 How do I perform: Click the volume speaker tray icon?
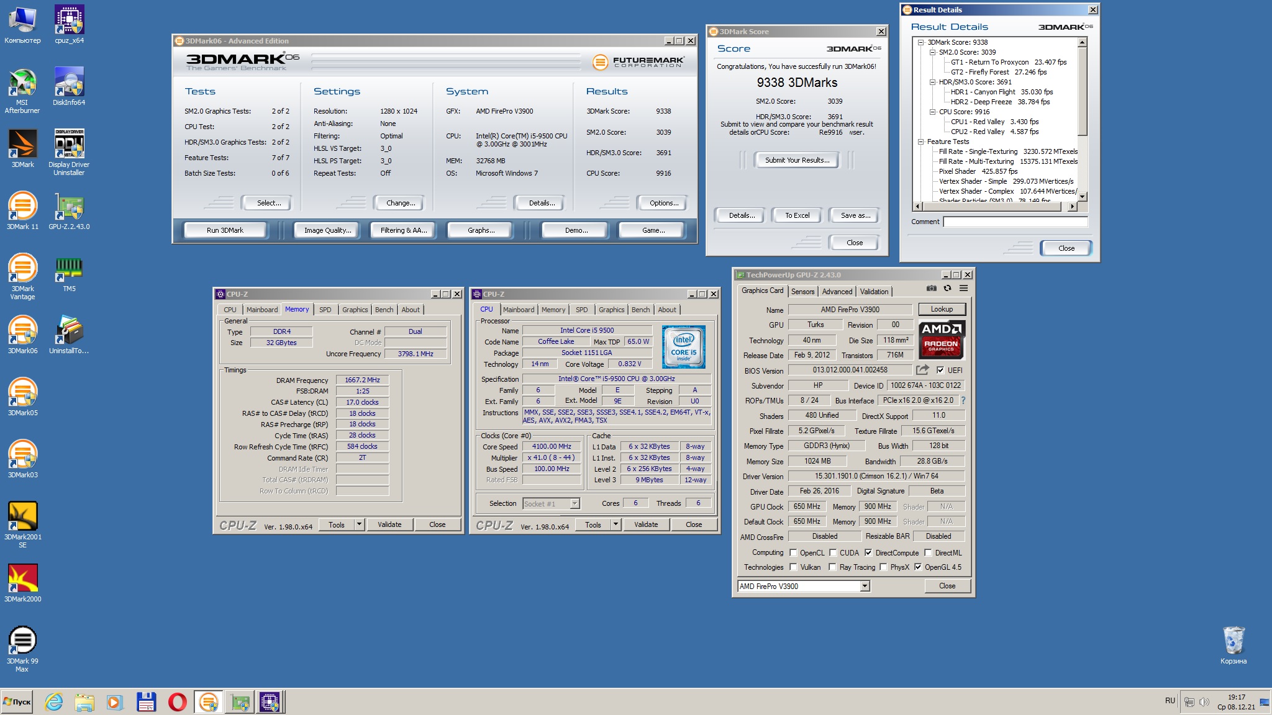pos(1204,702)
